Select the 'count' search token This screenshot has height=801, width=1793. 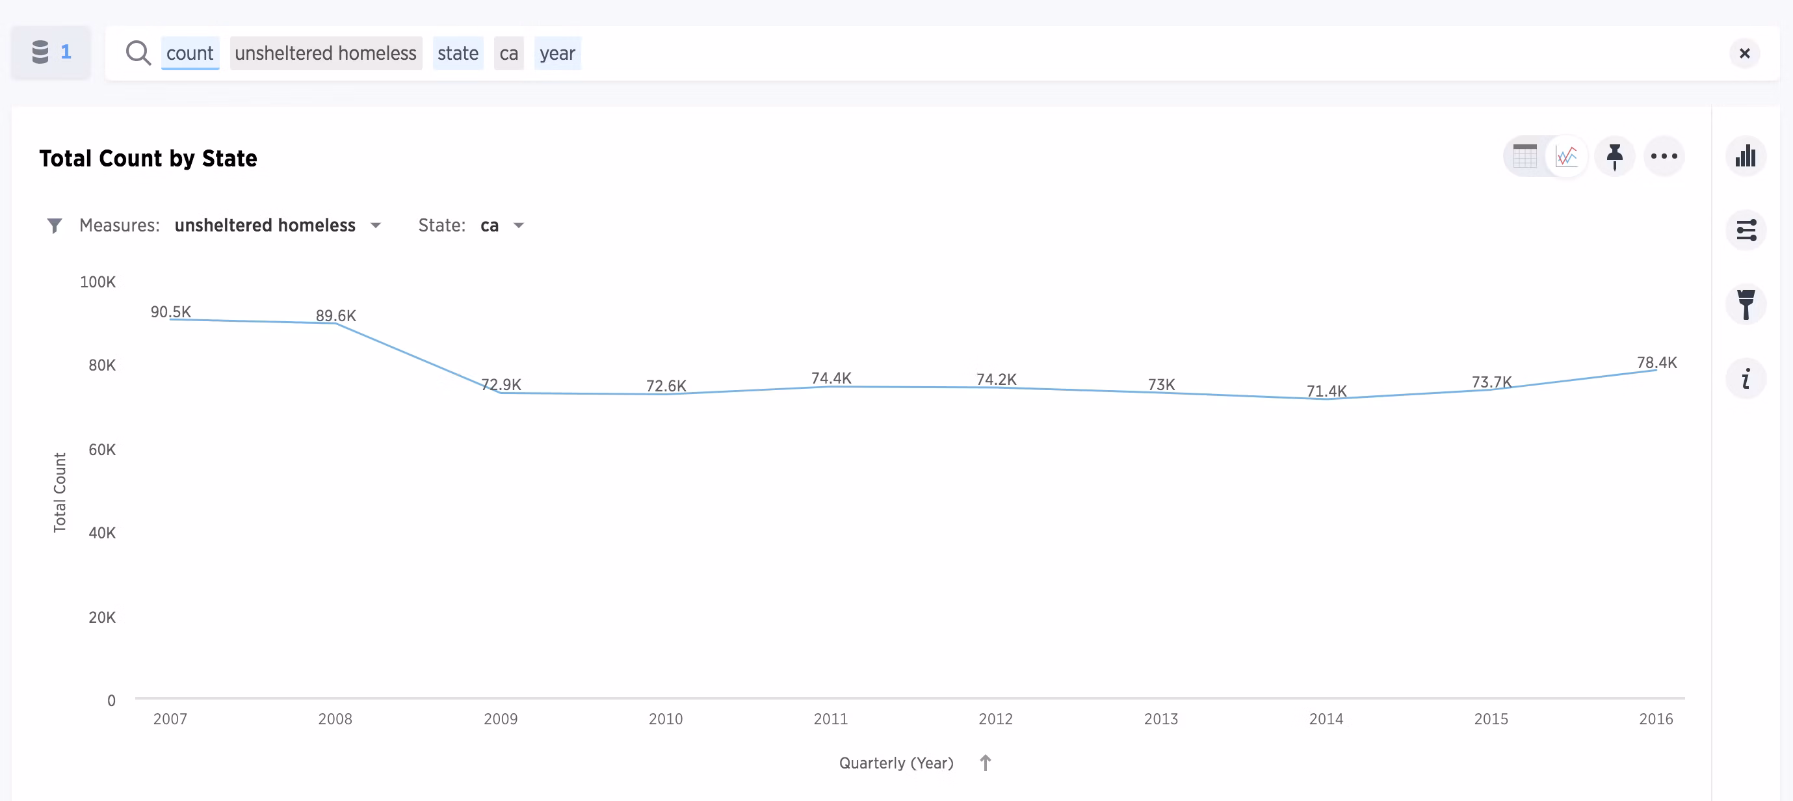click(x=189, y=53)
